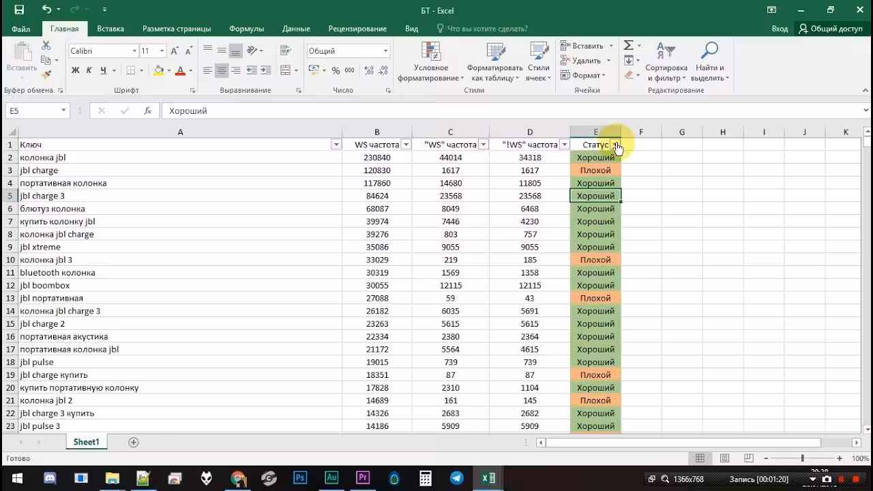Image resolution: width=873 pixels, height=491 pixels.
Task: Open Calculator from the Windows taskbar
Action: (x=426, y=478)
